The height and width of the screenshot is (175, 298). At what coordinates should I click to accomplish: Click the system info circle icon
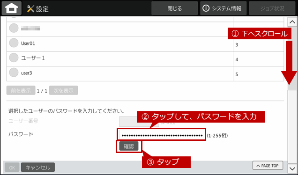206,8
